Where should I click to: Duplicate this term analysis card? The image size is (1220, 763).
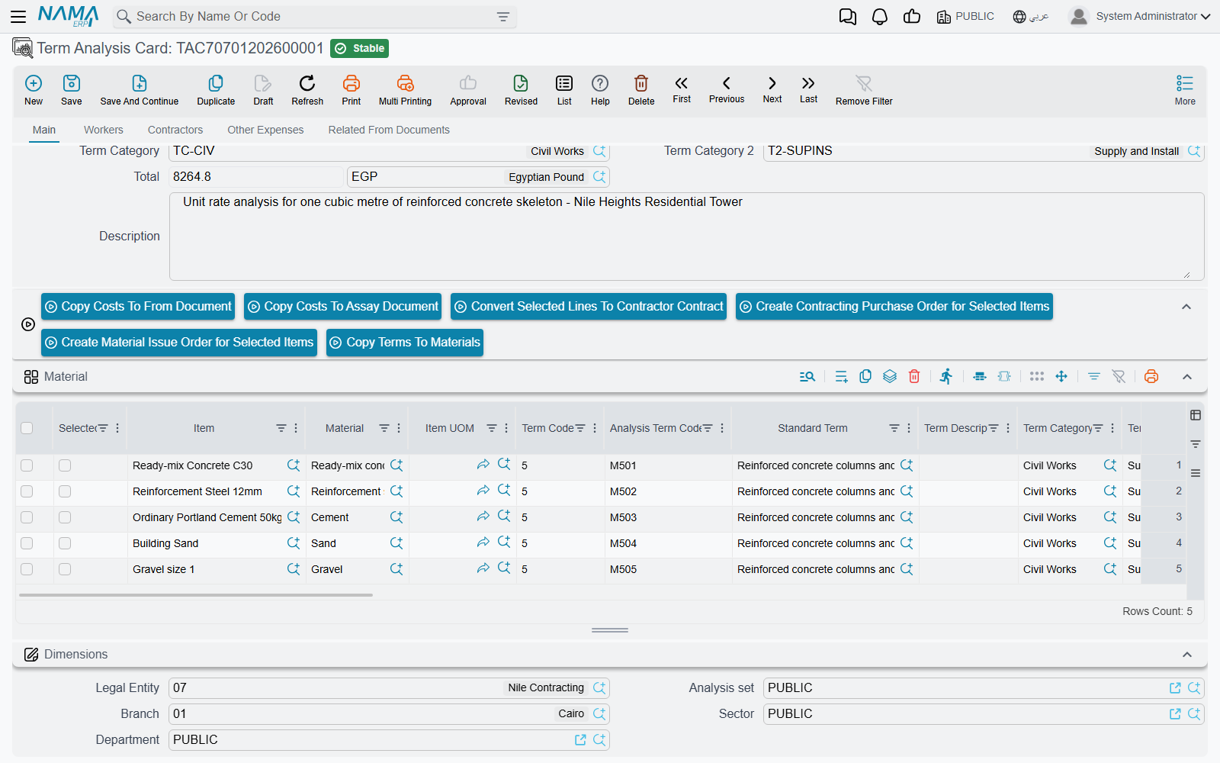tap(216, 90)
